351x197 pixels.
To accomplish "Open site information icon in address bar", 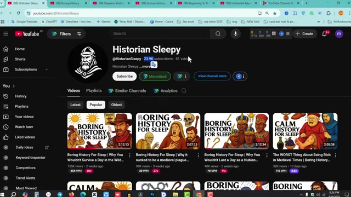I will pos(29,13).
